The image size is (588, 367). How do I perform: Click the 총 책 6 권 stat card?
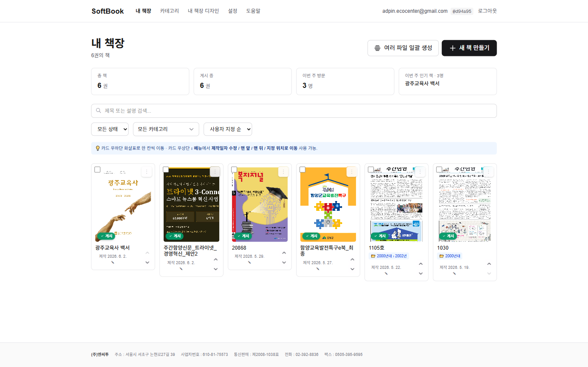point(140,82)
